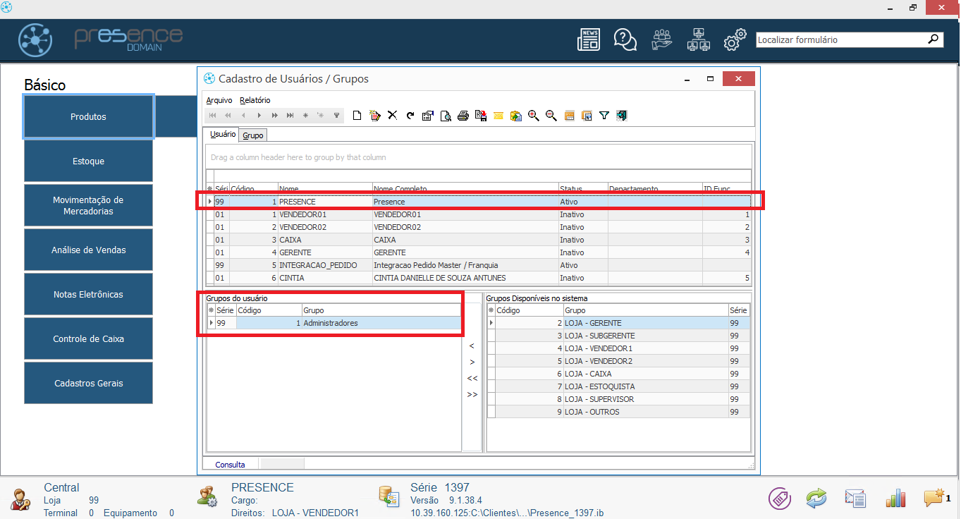
Task: Click the zoom in magnifier icon
Action: pyautogui.click(x=534, y=116)
